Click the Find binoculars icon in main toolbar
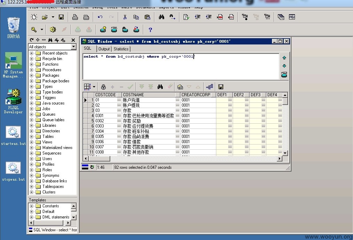The height and width of the screenshot is (240, 353). coord(161,17)
